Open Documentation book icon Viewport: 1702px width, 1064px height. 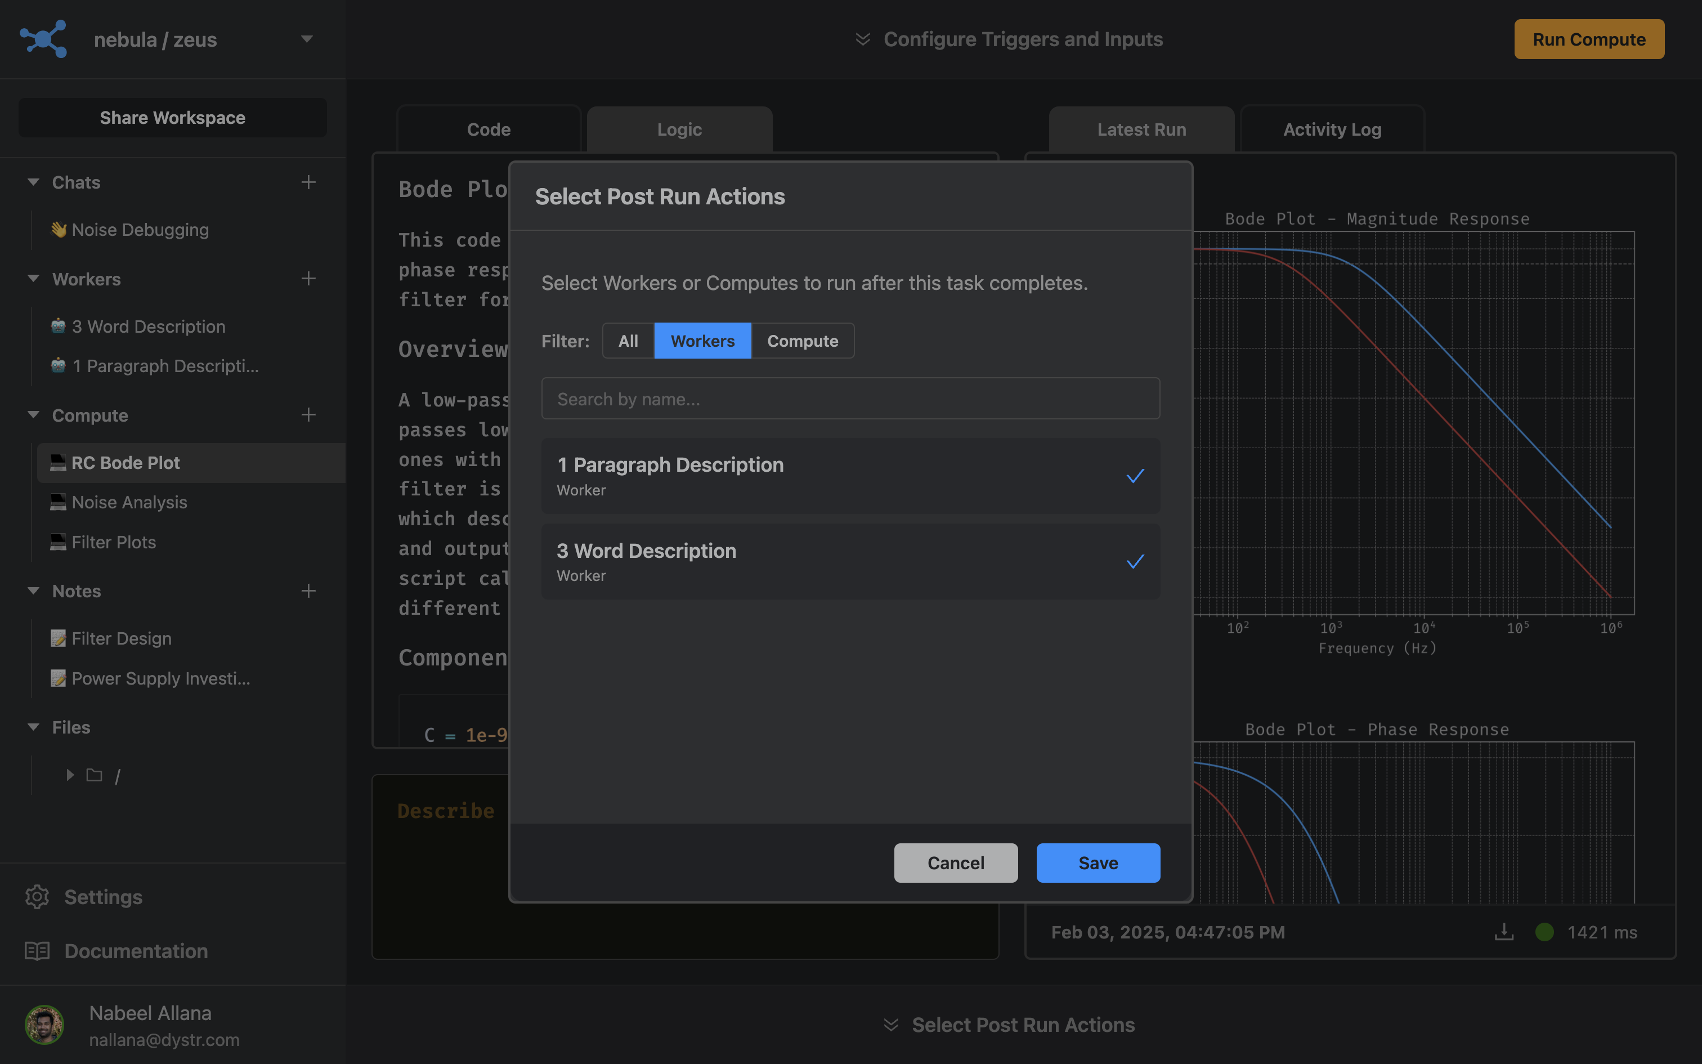37,951
